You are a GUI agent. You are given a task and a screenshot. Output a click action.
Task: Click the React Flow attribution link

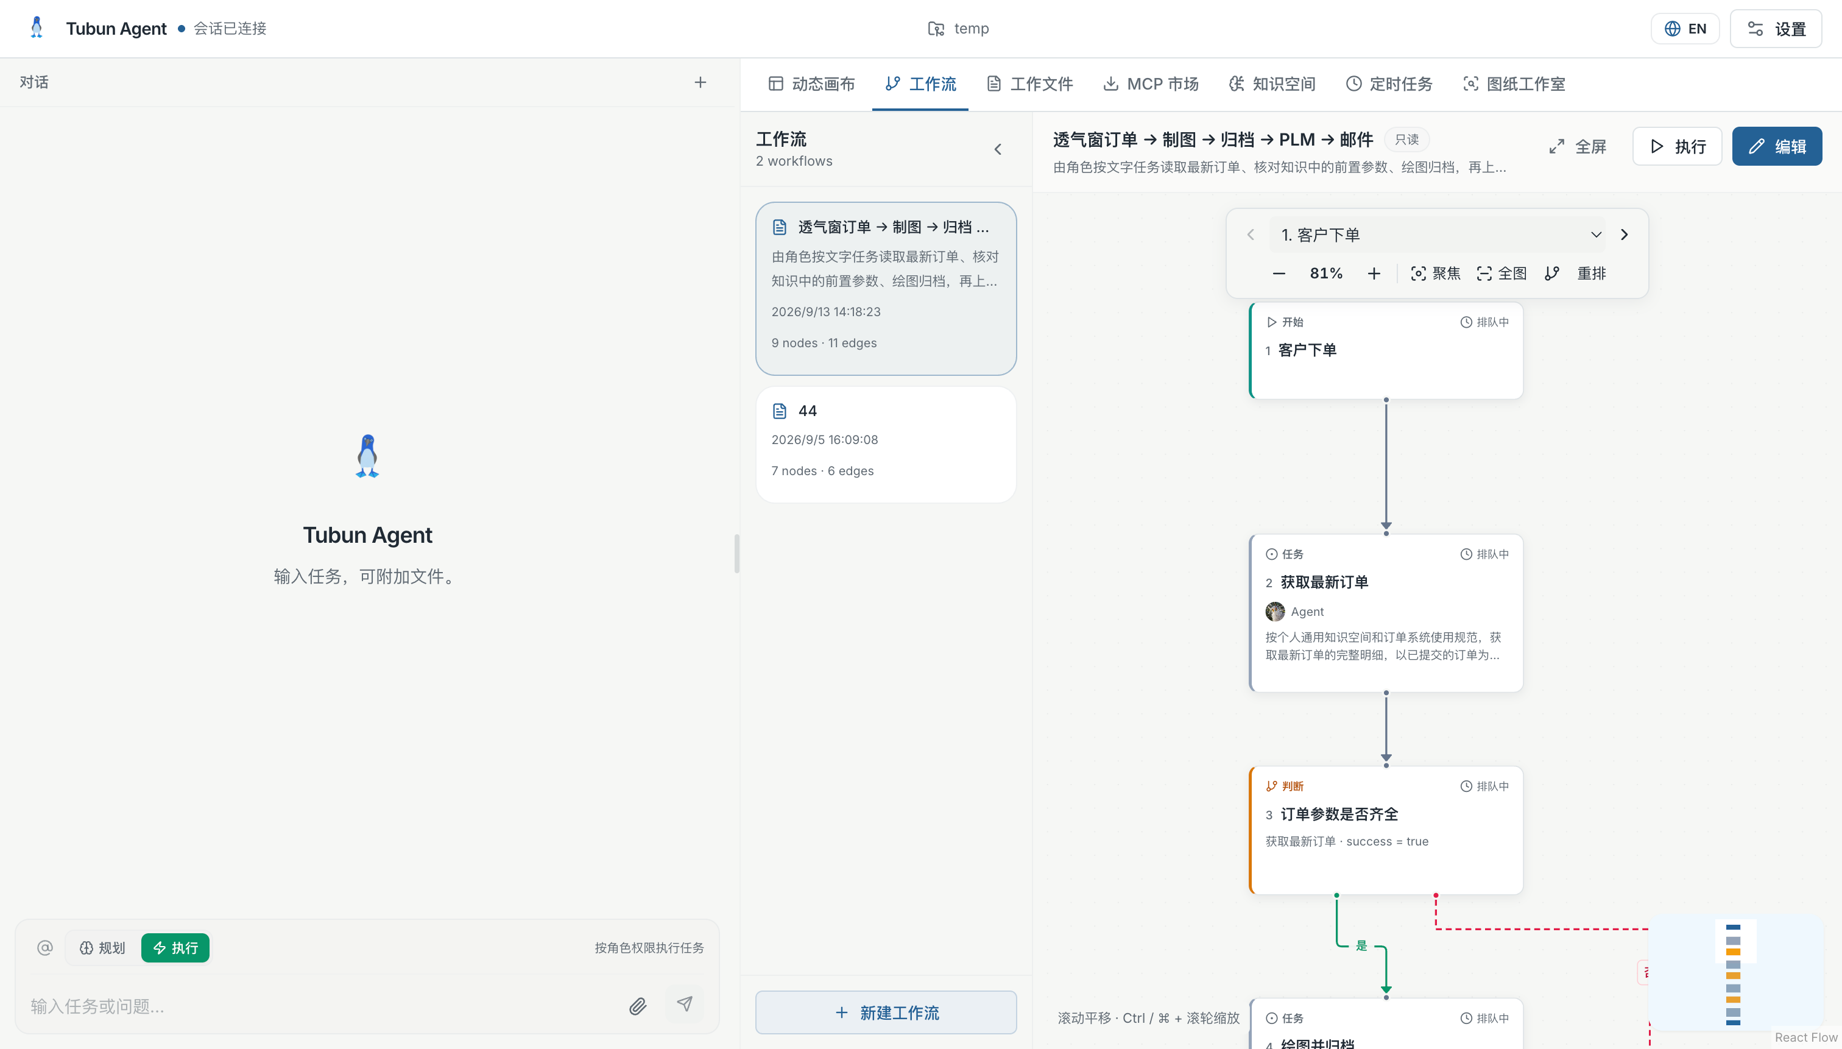pos(1806,1037)
